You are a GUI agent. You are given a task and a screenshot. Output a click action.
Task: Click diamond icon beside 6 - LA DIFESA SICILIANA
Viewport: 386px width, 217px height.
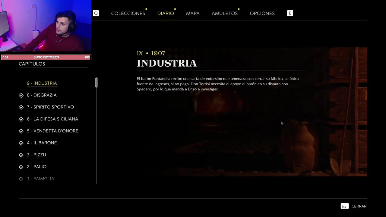(x=21, y=119)
